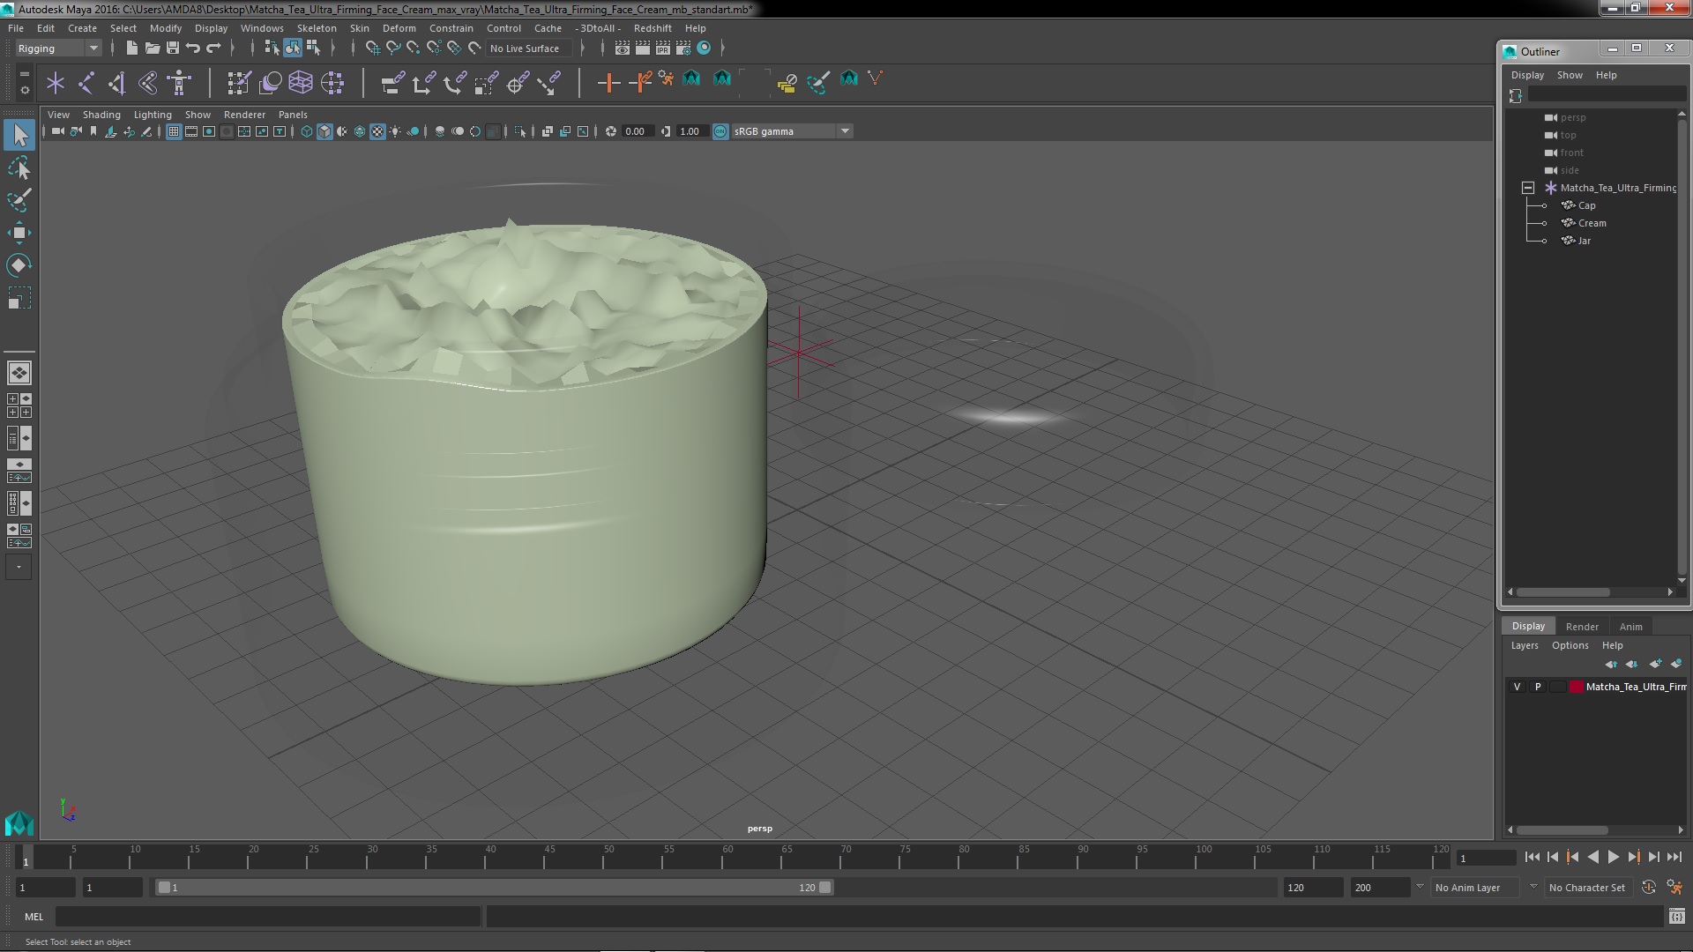Open the No Anim Layer dropdown arrow
Viewport: 1693px width, 952px height.
1420,887
